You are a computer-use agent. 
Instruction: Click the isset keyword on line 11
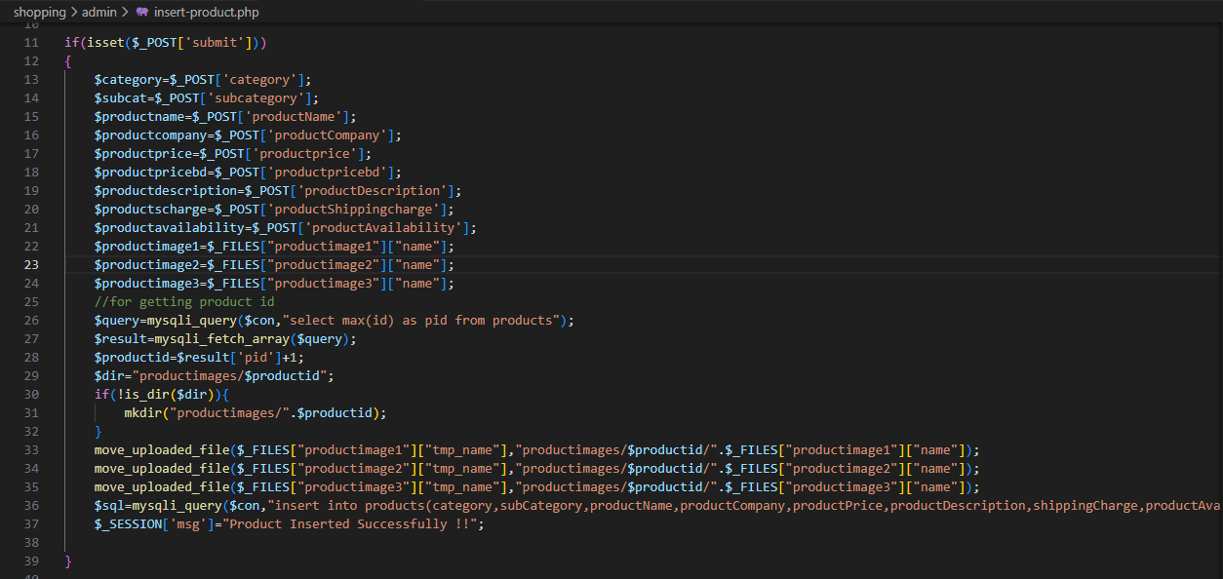click(x=105, y=43)
